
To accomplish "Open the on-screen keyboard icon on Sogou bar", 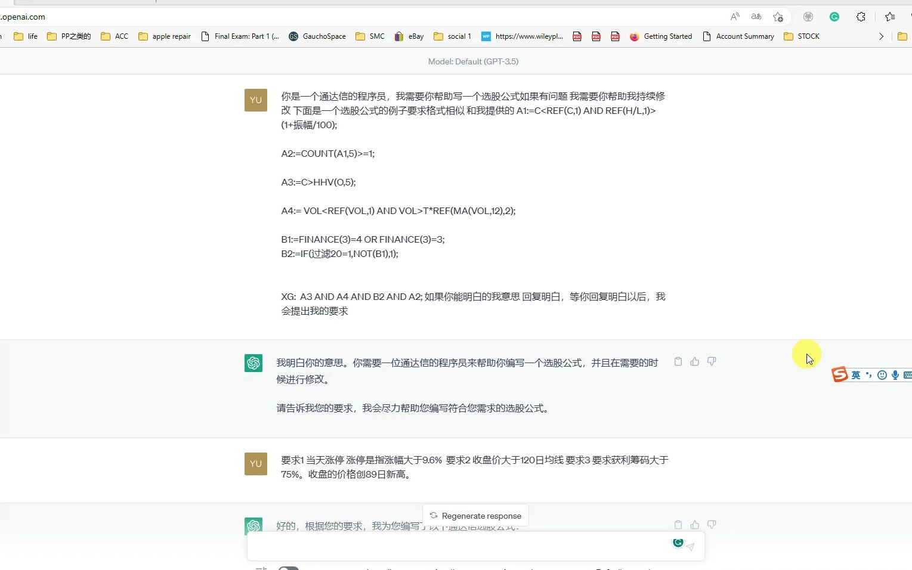I will (907, 375).
